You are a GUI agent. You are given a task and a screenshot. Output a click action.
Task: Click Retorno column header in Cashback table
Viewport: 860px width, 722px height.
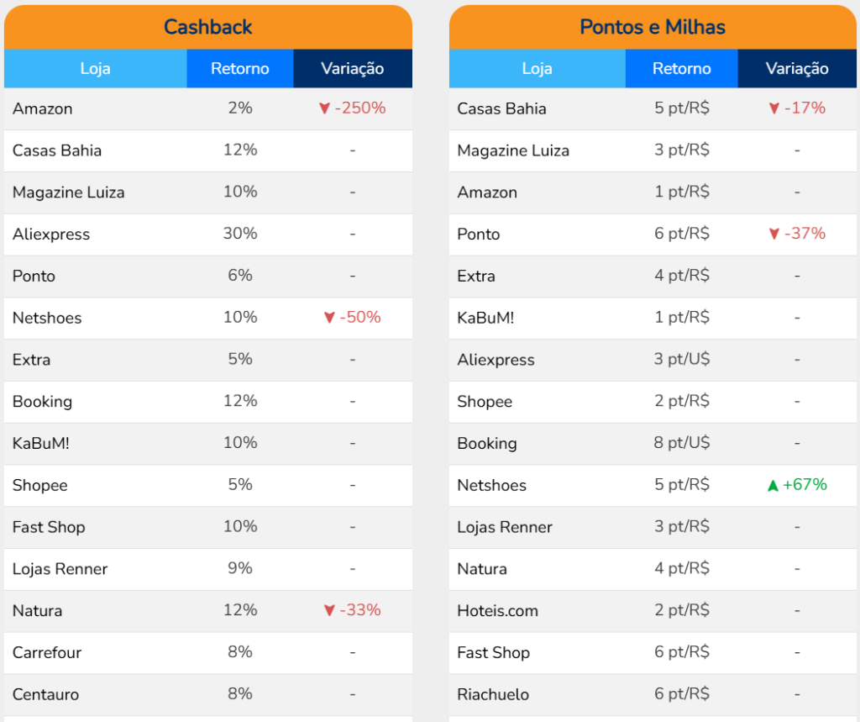click(240, 69)
